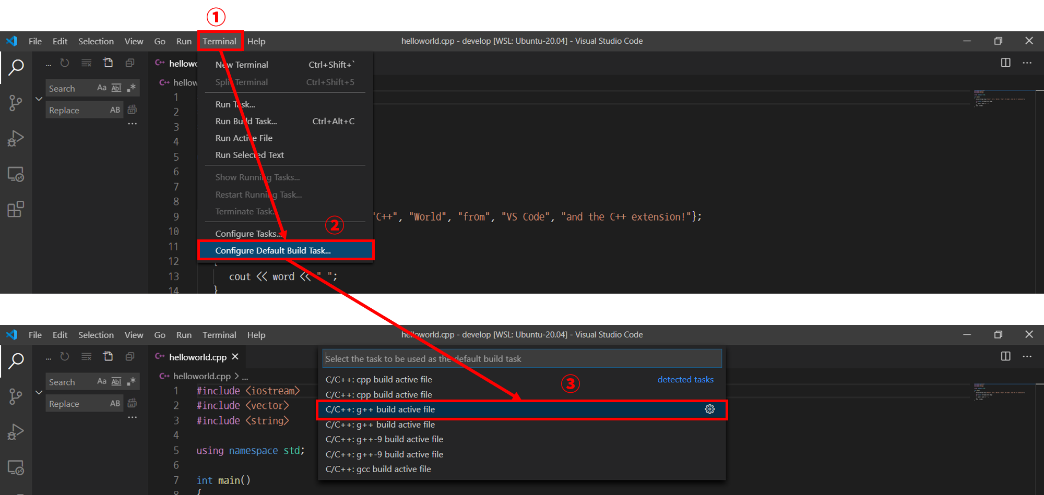
Task: Open Source Control in the window with the Terminal menu open
Action: pyautogui.click(x=16, y=103)
